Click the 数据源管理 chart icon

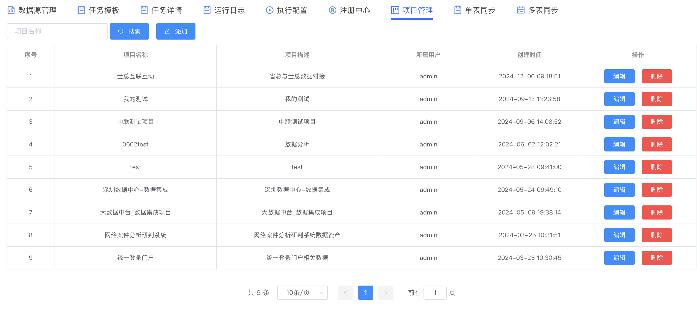click(11, 10)
